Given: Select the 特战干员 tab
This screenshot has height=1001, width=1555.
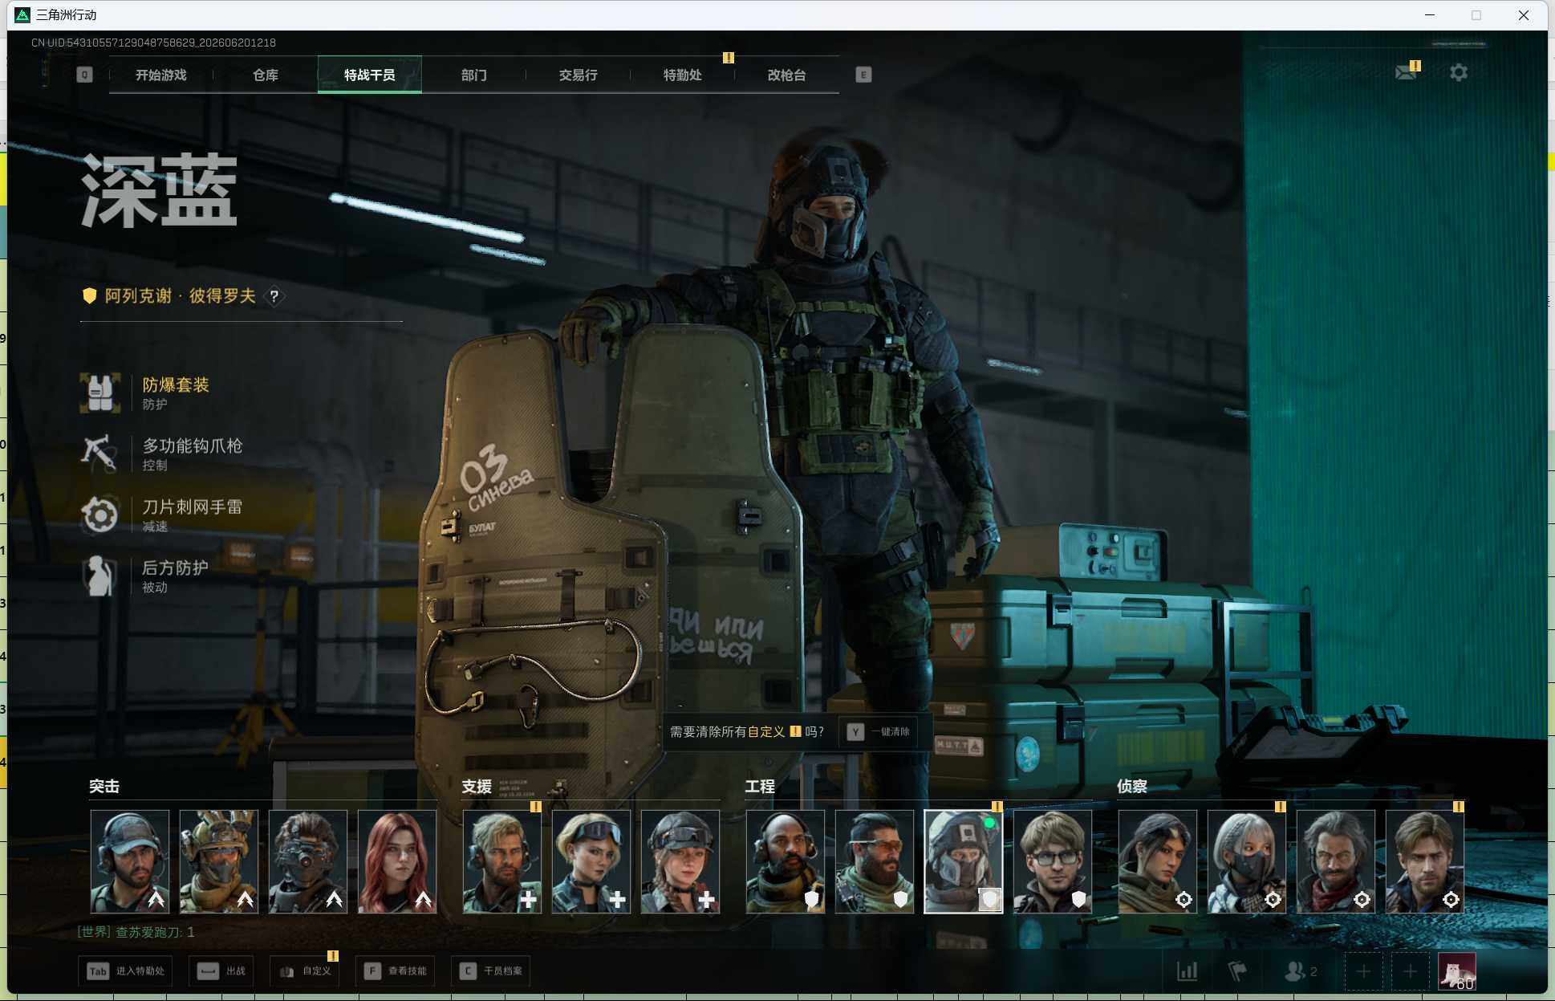Looking at the screenshot, I should (x=370, y=75).
